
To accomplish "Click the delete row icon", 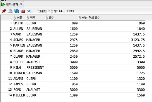I will tap(23, 11).
